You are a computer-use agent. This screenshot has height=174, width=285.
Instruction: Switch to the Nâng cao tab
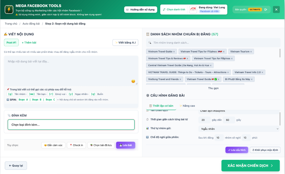(x=187, y=106)
